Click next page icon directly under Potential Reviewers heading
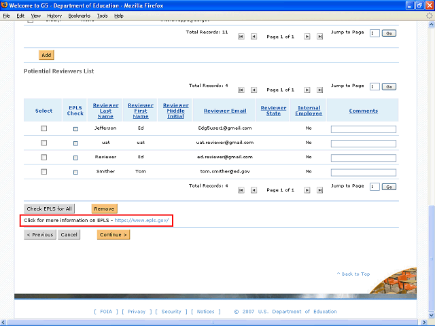Screen dimensions: 435x326 coord(307,90)
